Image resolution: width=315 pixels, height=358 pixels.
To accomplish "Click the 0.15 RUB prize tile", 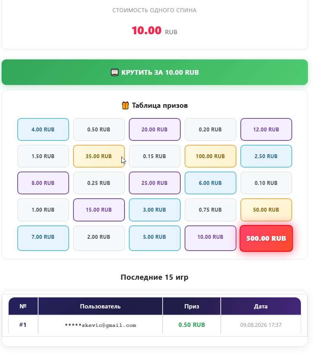I will pos(155,156).
